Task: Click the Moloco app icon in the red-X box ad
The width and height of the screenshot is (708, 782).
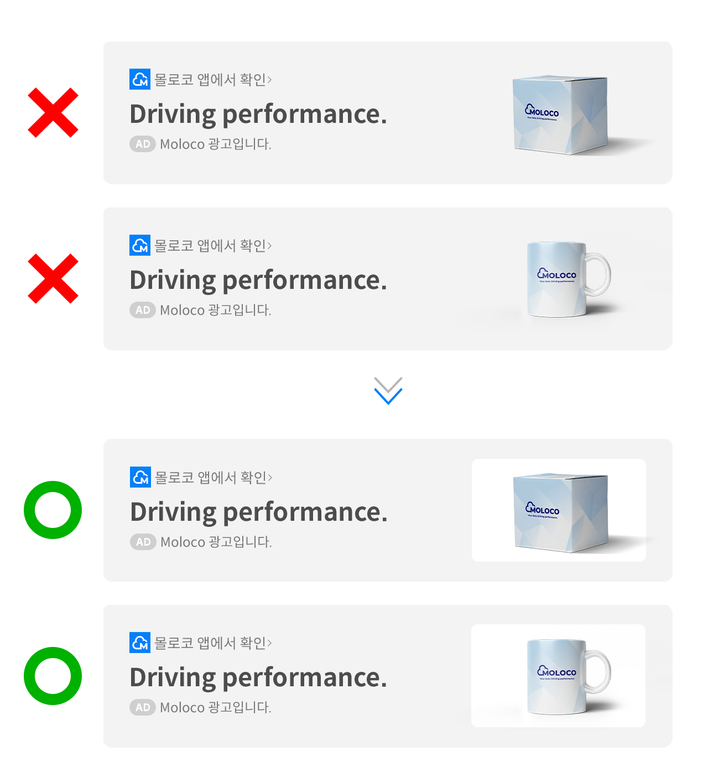Action: click(x=140, y=79)
